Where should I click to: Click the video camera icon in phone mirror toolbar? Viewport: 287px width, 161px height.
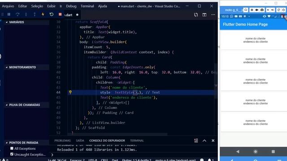(257, 10)
